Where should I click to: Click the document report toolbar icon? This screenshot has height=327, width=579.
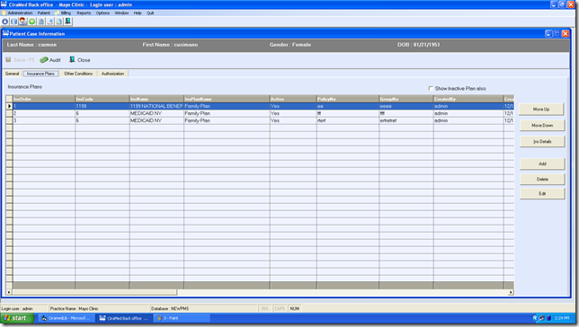coord(58,22)
